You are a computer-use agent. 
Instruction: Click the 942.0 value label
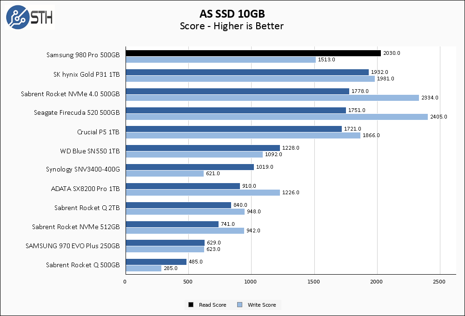tap(253, 230)
